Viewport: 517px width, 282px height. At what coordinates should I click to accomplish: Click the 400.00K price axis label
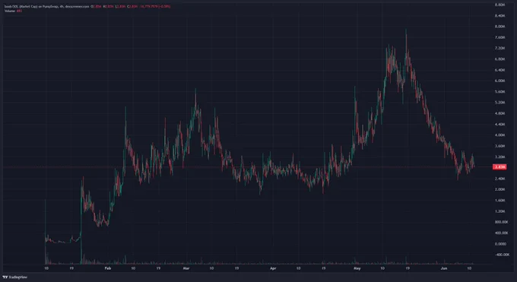pyautogui.click(x=501, y=233)
